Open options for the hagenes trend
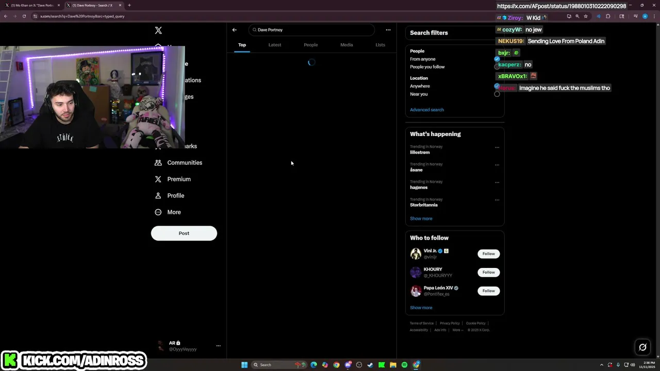This screenshot has height=371, width=660. (x=497, y=182)
